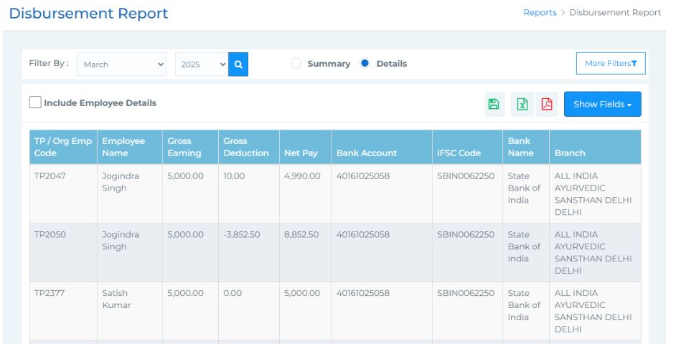The height and width of the screenshot is (351, 676).
Task: Tick the Include Employee Details checkbox
Action: coord(35,102)
